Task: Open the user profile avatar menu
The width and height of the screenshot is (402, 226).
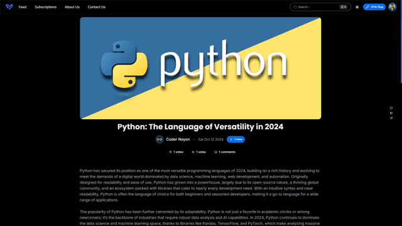Action: (x=392, y=7)
